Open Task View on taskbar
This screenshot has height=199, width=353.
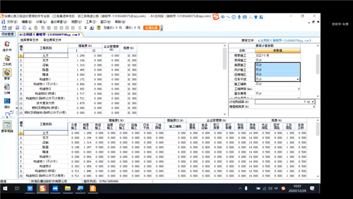[17, 189]
